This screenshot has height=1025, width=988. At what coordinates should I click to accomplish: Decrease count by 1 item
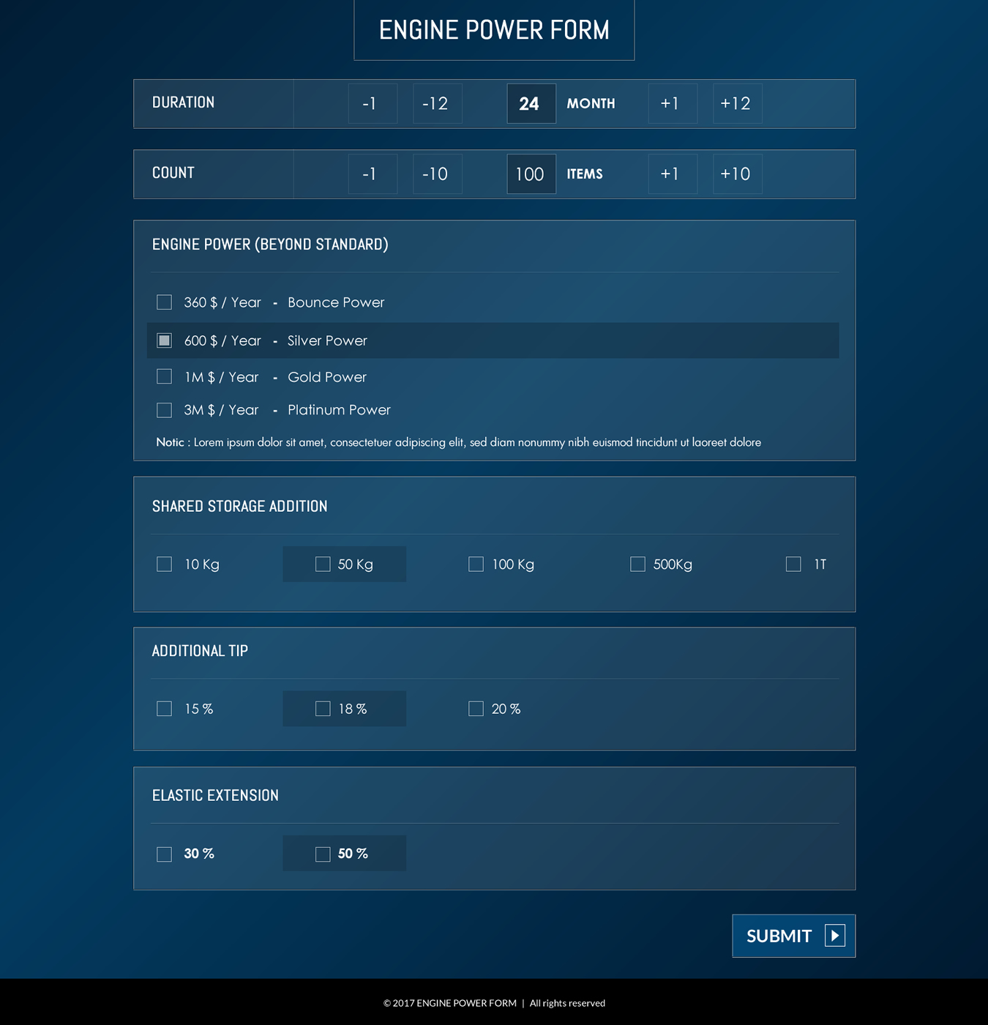(x=373, y=174)
